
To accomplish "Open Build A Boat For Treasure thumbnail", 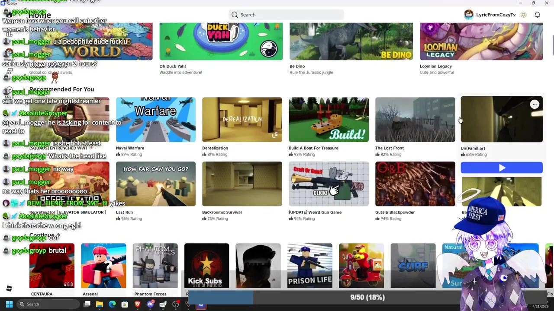I will [329, 120].
